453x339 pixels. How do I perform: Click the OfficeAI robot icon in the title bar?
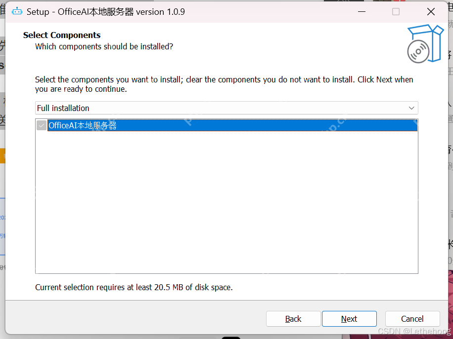[17, 11]
